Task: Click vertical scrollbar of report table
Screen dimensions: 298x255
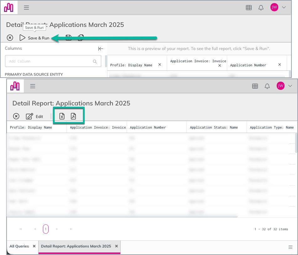Action: [x=296, y=143]
